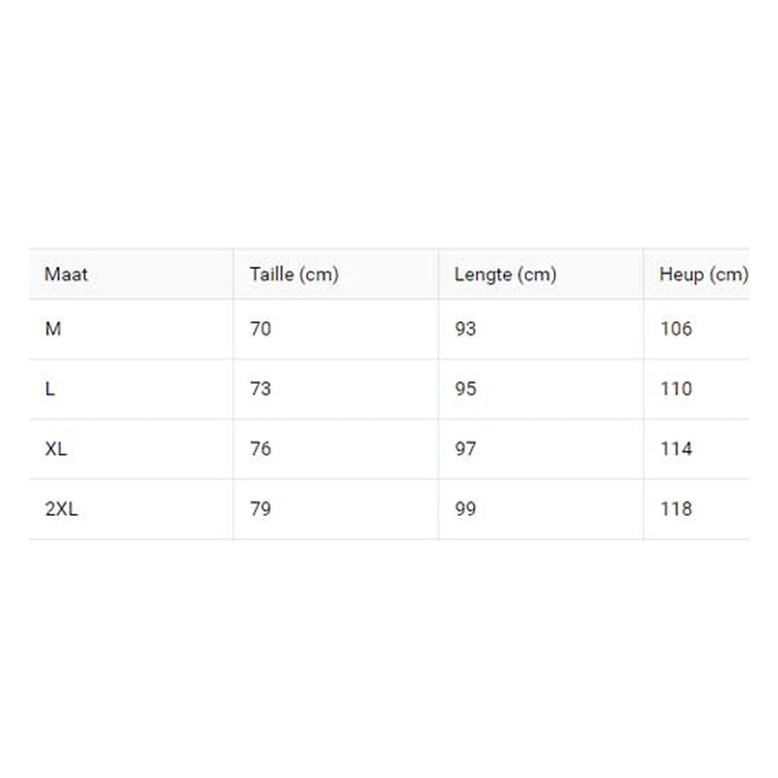Viewport: 778px width, 778px height.
Task: Click size L in the Maat column
Action: click(50, 389)
